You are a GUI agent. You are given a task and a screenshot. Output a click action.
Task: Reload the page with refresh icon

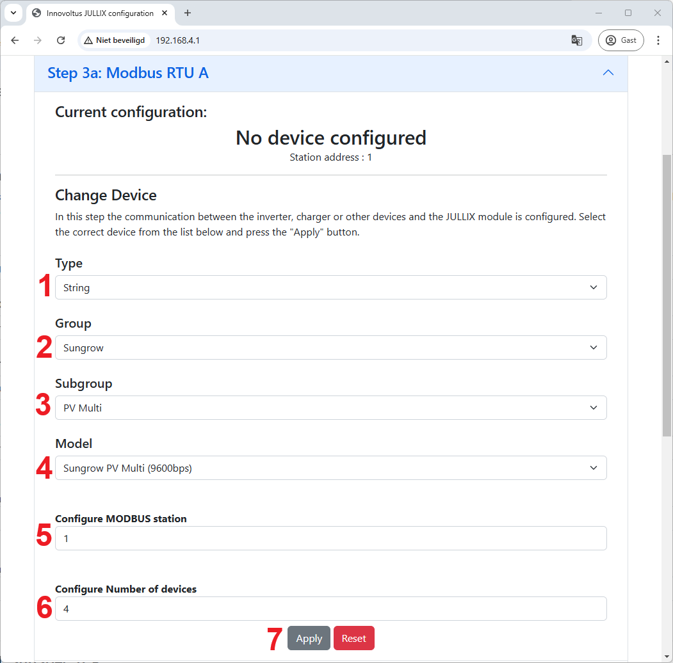point(61,40)
